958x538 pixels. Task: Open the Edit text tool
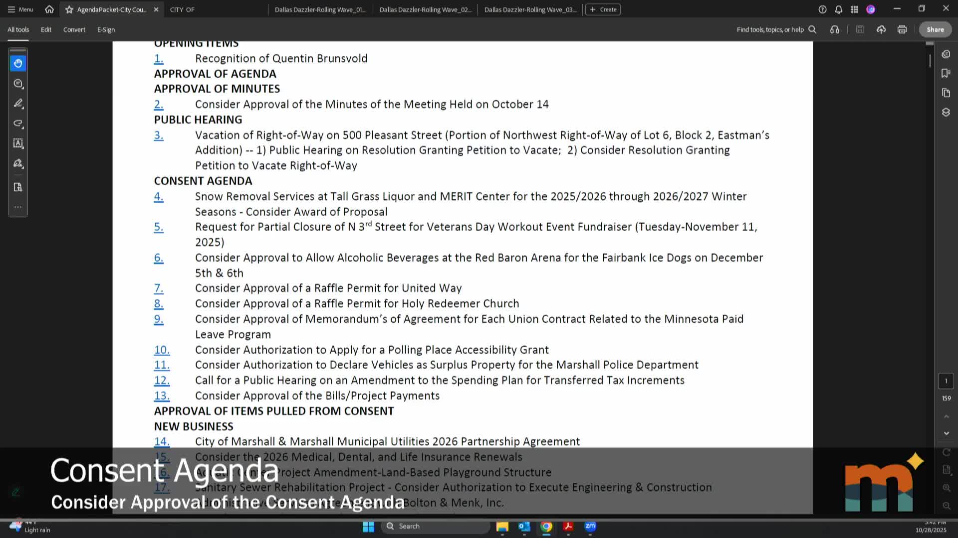click(x=18, y=143)
